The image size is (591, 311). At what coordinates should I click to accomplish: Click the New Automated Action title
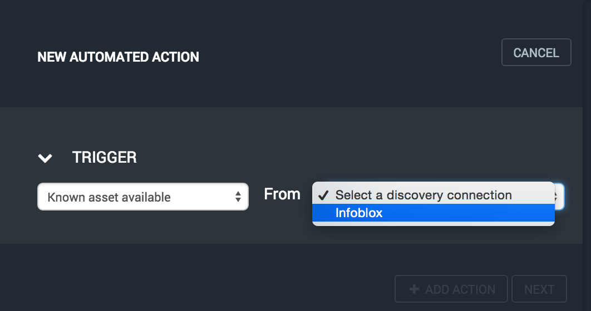tap(118, 57)
